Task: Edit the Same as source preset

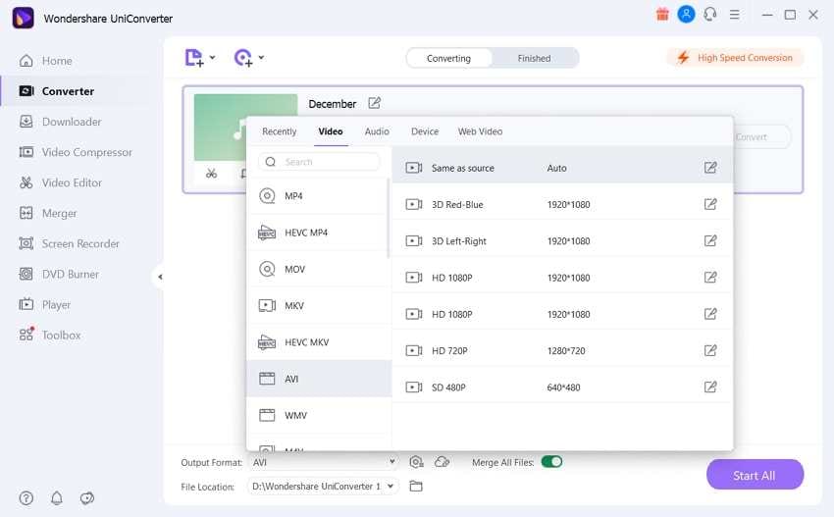Action: 710,168
